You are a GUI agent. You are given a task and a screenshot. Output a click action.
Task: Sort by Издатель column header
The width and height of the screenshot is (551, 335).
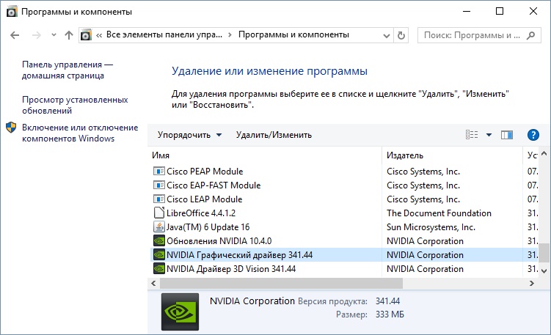click(405, 155)
